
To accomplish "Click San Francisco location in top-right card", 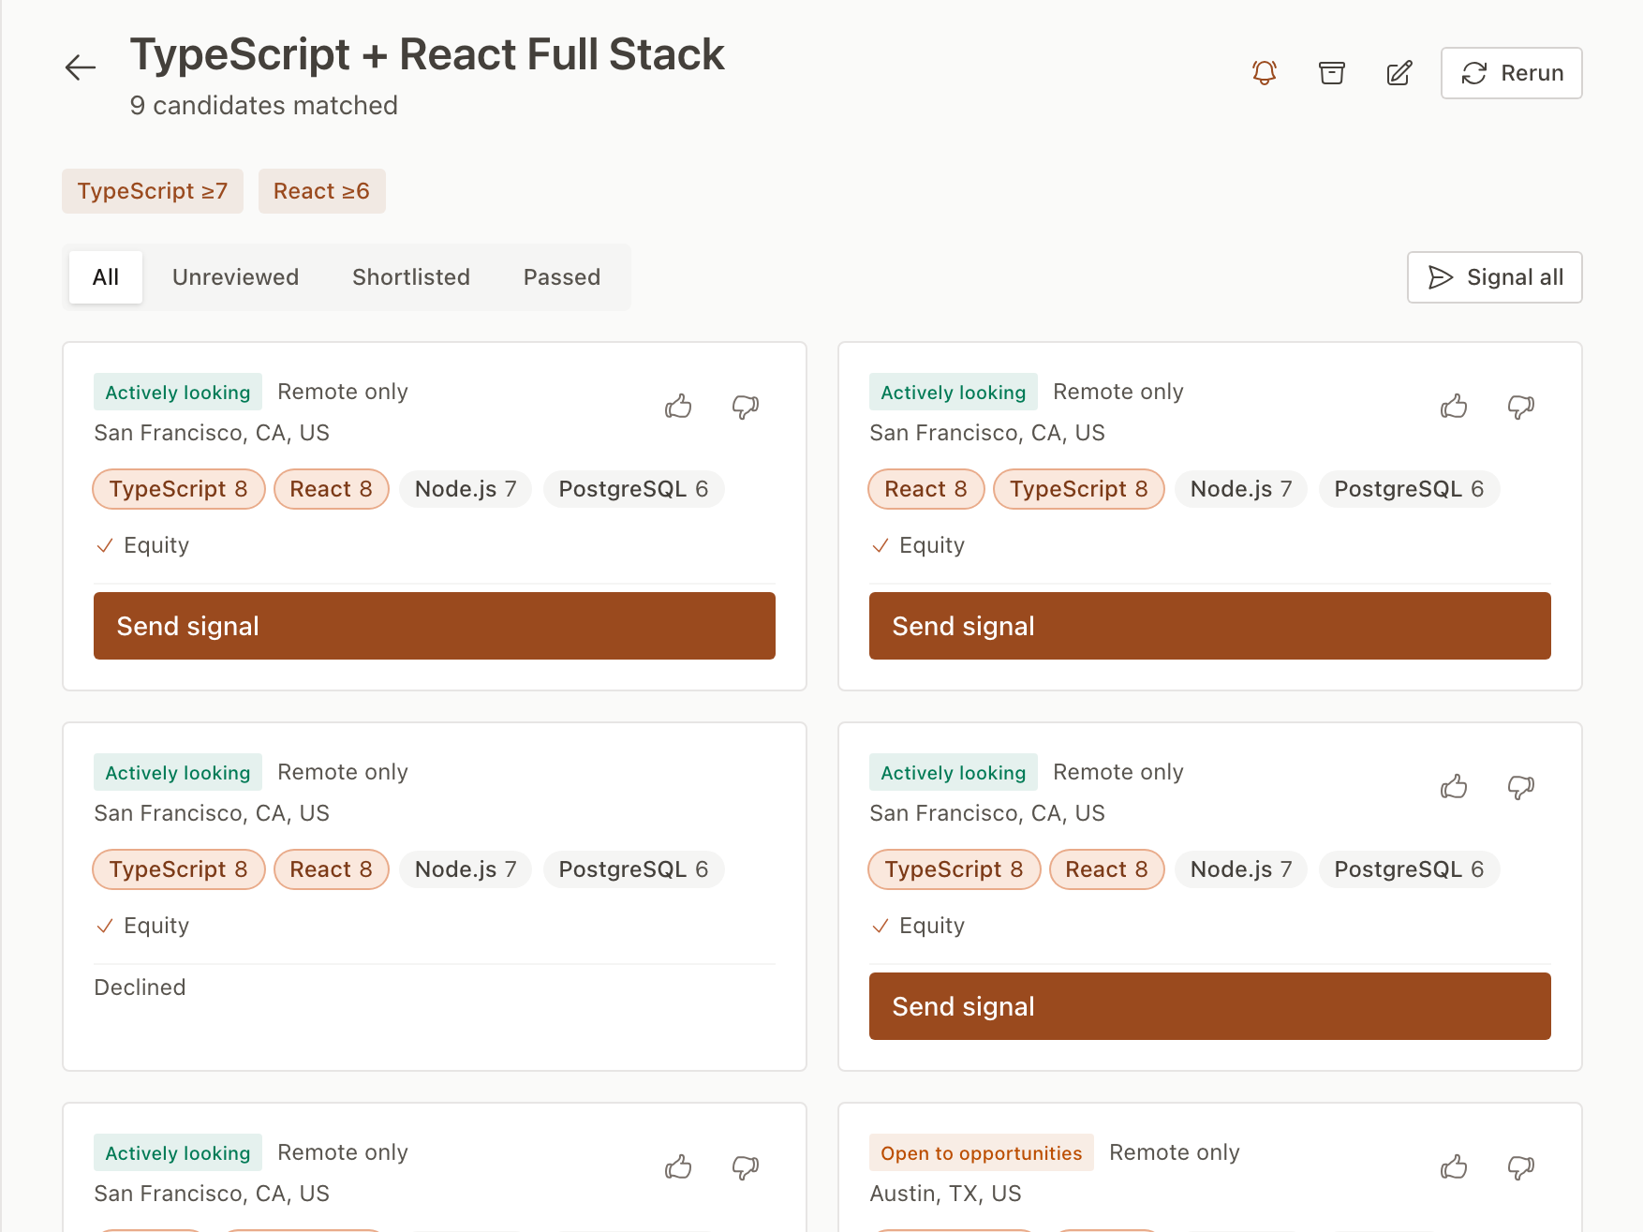I will point(987,433).
